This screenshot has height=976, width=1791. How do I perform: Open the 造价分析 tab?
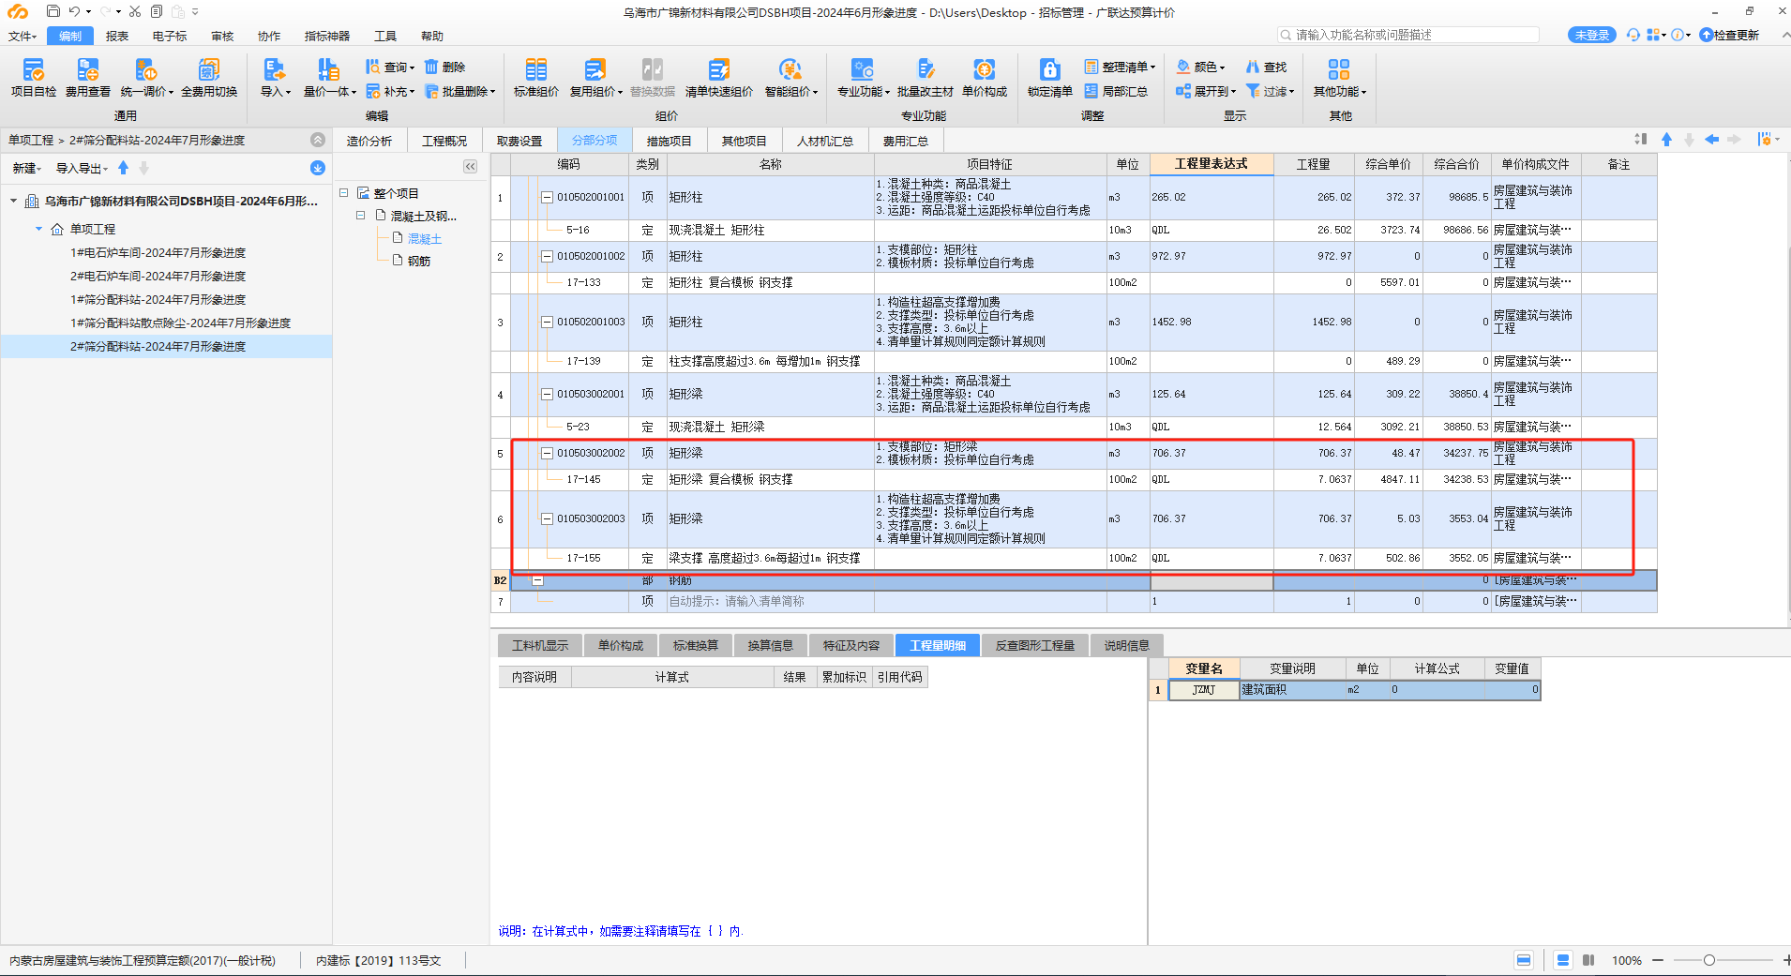pyautogui.click(x=369, y=141)
